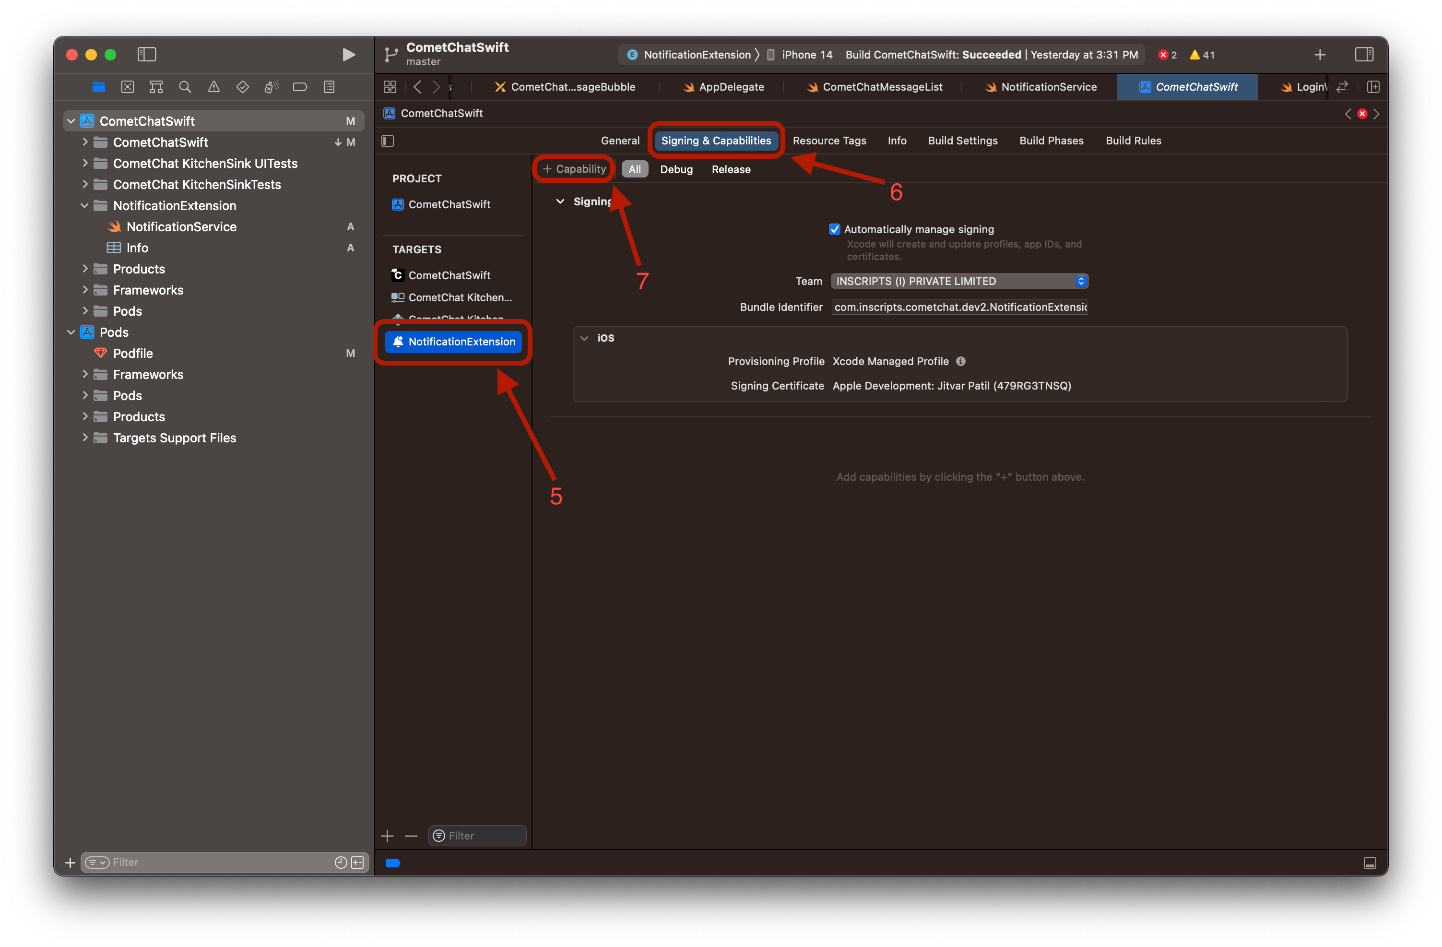The height and width of the screenshot is (947, 1442).
Task: Run the project with the play button
Action: click(x=348, y=55)
